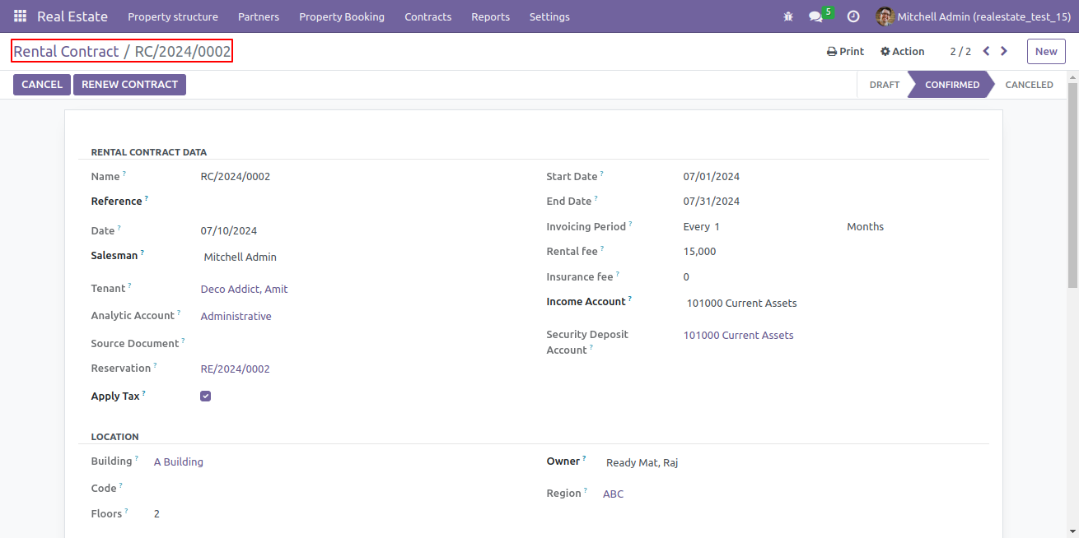Click the Floors value 2
This screenshot has height=538, width=1079.
coord(156,513)
